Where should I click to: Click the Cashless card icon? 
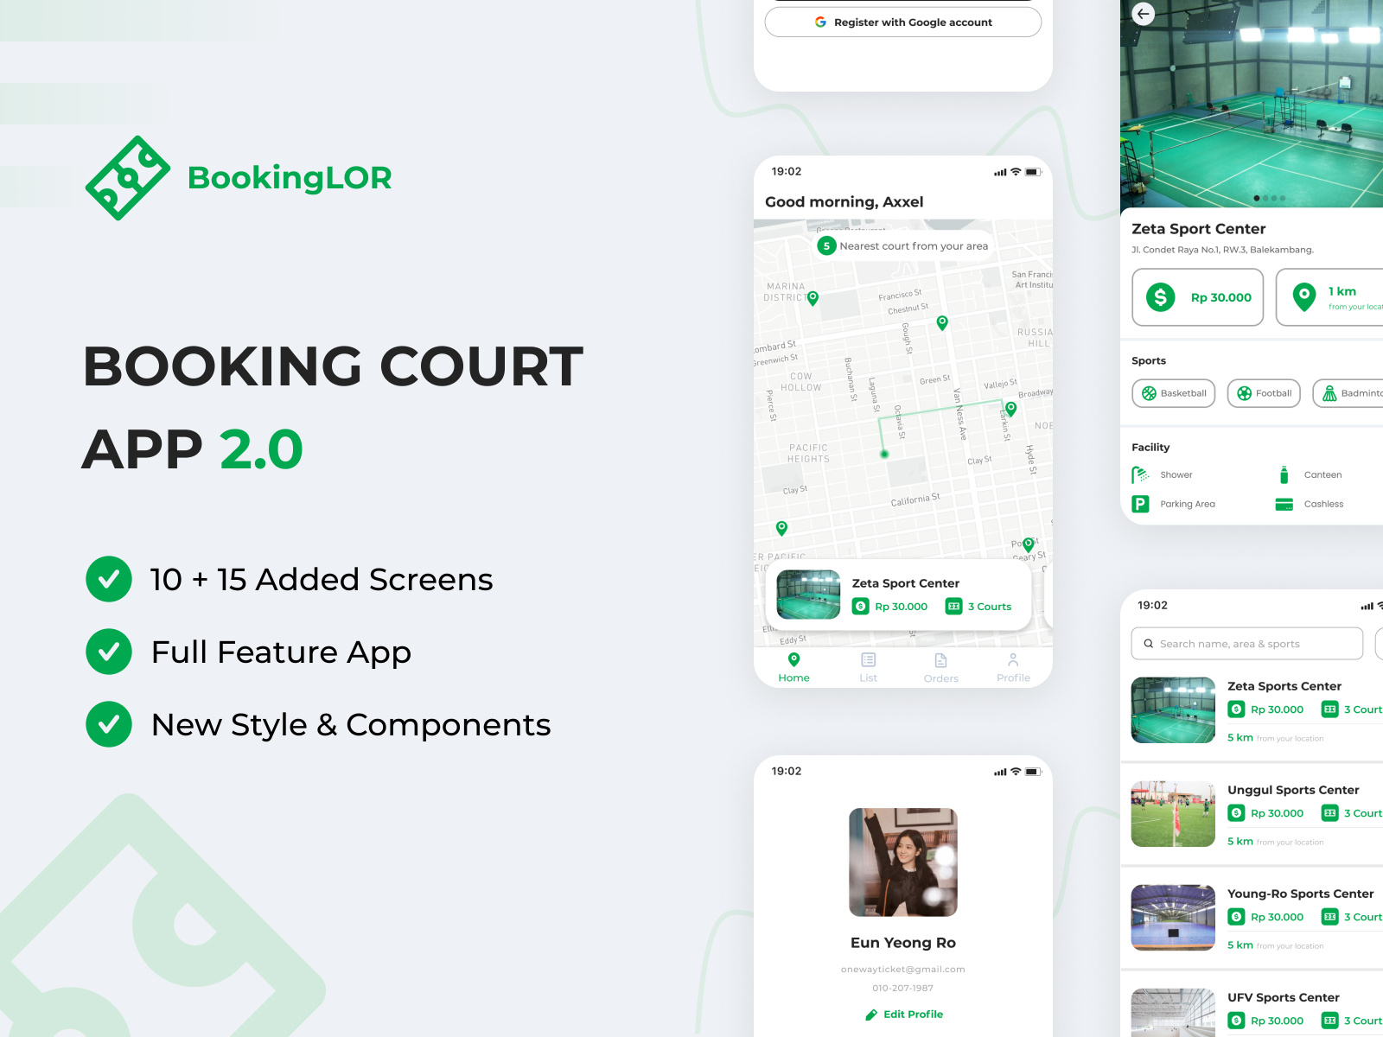[x=1284, y=504]
